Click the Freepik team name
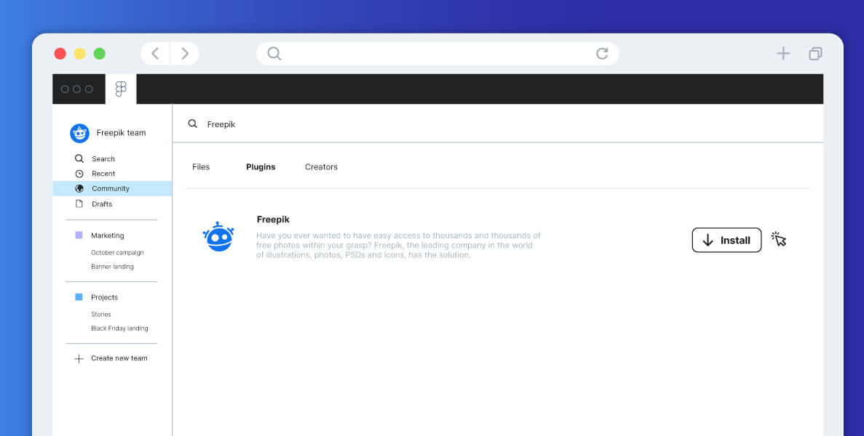 pyautogui.click(x=122, y=133)
